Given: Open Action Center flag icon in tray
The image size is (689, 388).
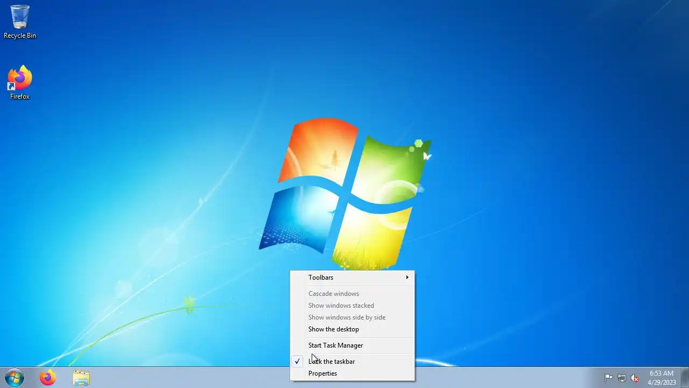Looking at the screenshot, I should (608, 378).
